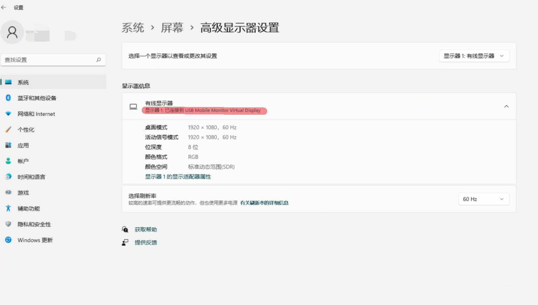This screenshot has width=538, height=305.
Task: Select the accessibility figure icon for 辅助功能
Action: point(8,208)
